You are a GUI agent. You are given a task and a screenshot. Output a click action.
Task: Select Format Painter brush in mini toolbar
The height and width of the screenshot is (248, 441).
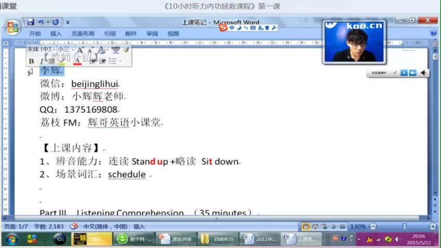[x=126, y=50]
